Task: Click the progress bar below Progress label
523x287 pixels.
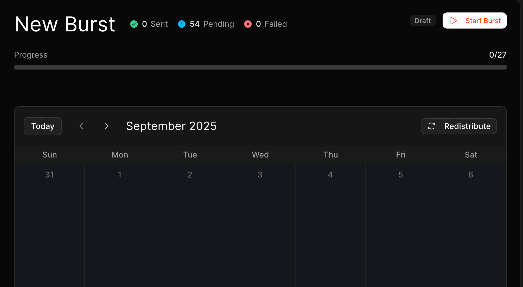Action: tap(260, 67)
